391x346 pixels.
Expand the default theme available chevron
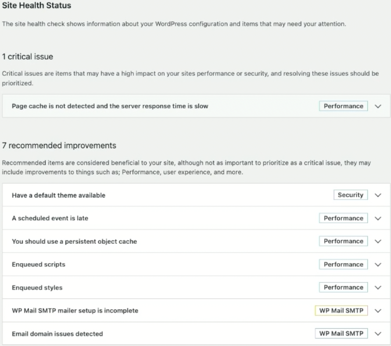point(378,195)
